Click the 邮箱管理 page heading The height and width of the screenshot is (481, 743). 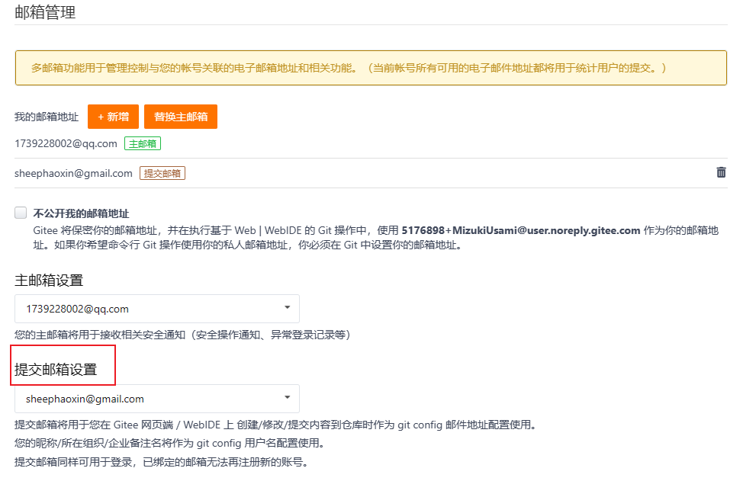[x=45, y=12]
